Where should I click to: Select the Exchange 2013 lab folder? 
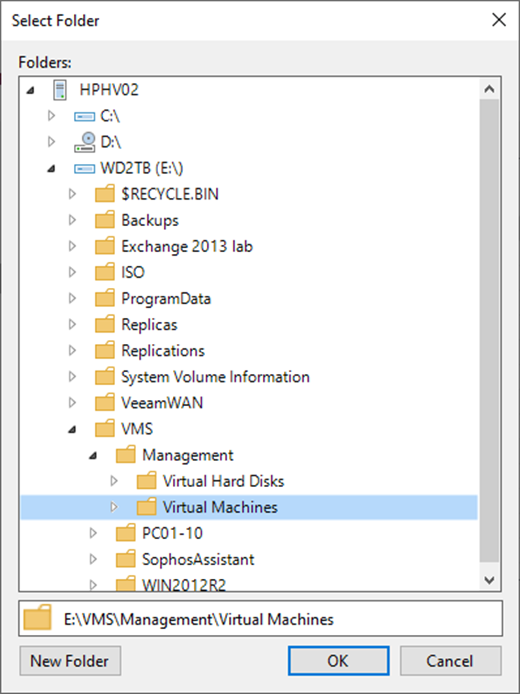(187, 246)
